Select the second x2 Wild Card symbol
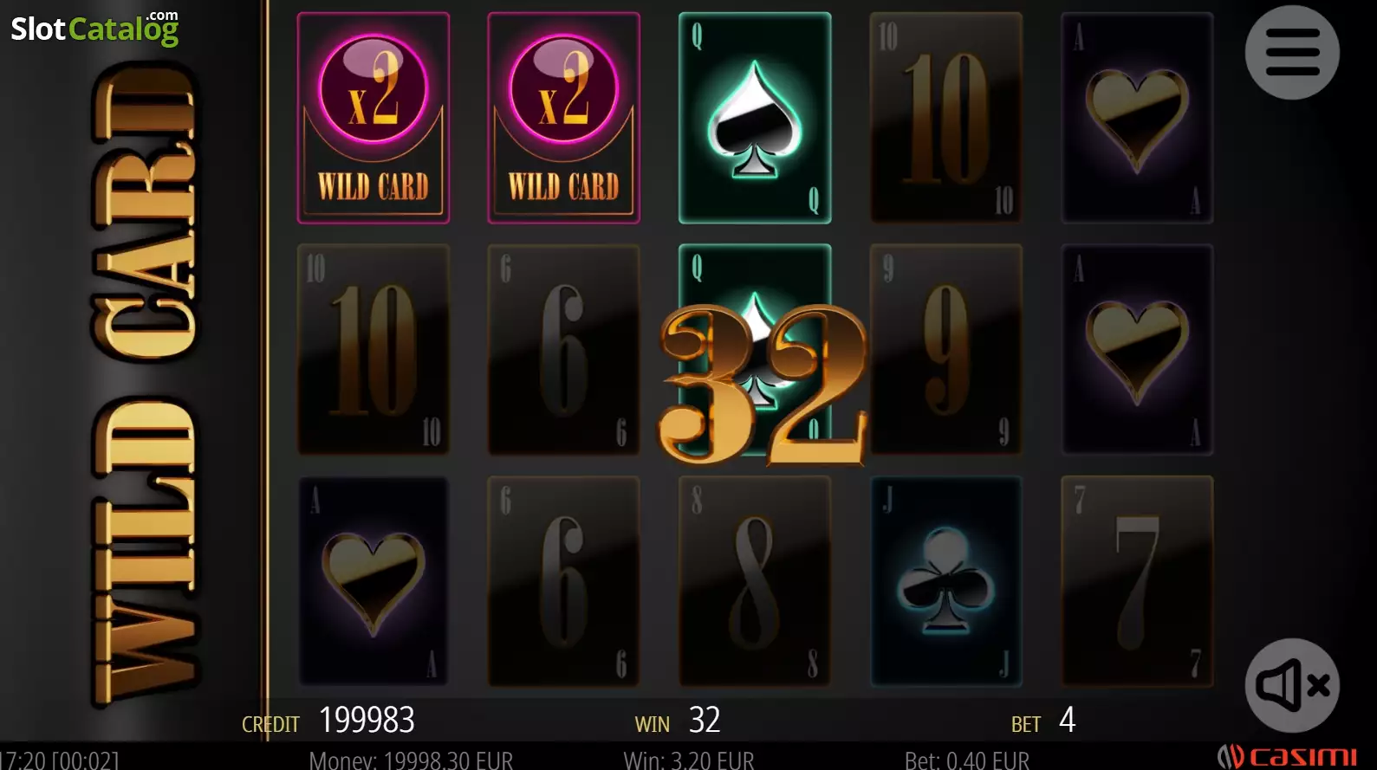 564,118
